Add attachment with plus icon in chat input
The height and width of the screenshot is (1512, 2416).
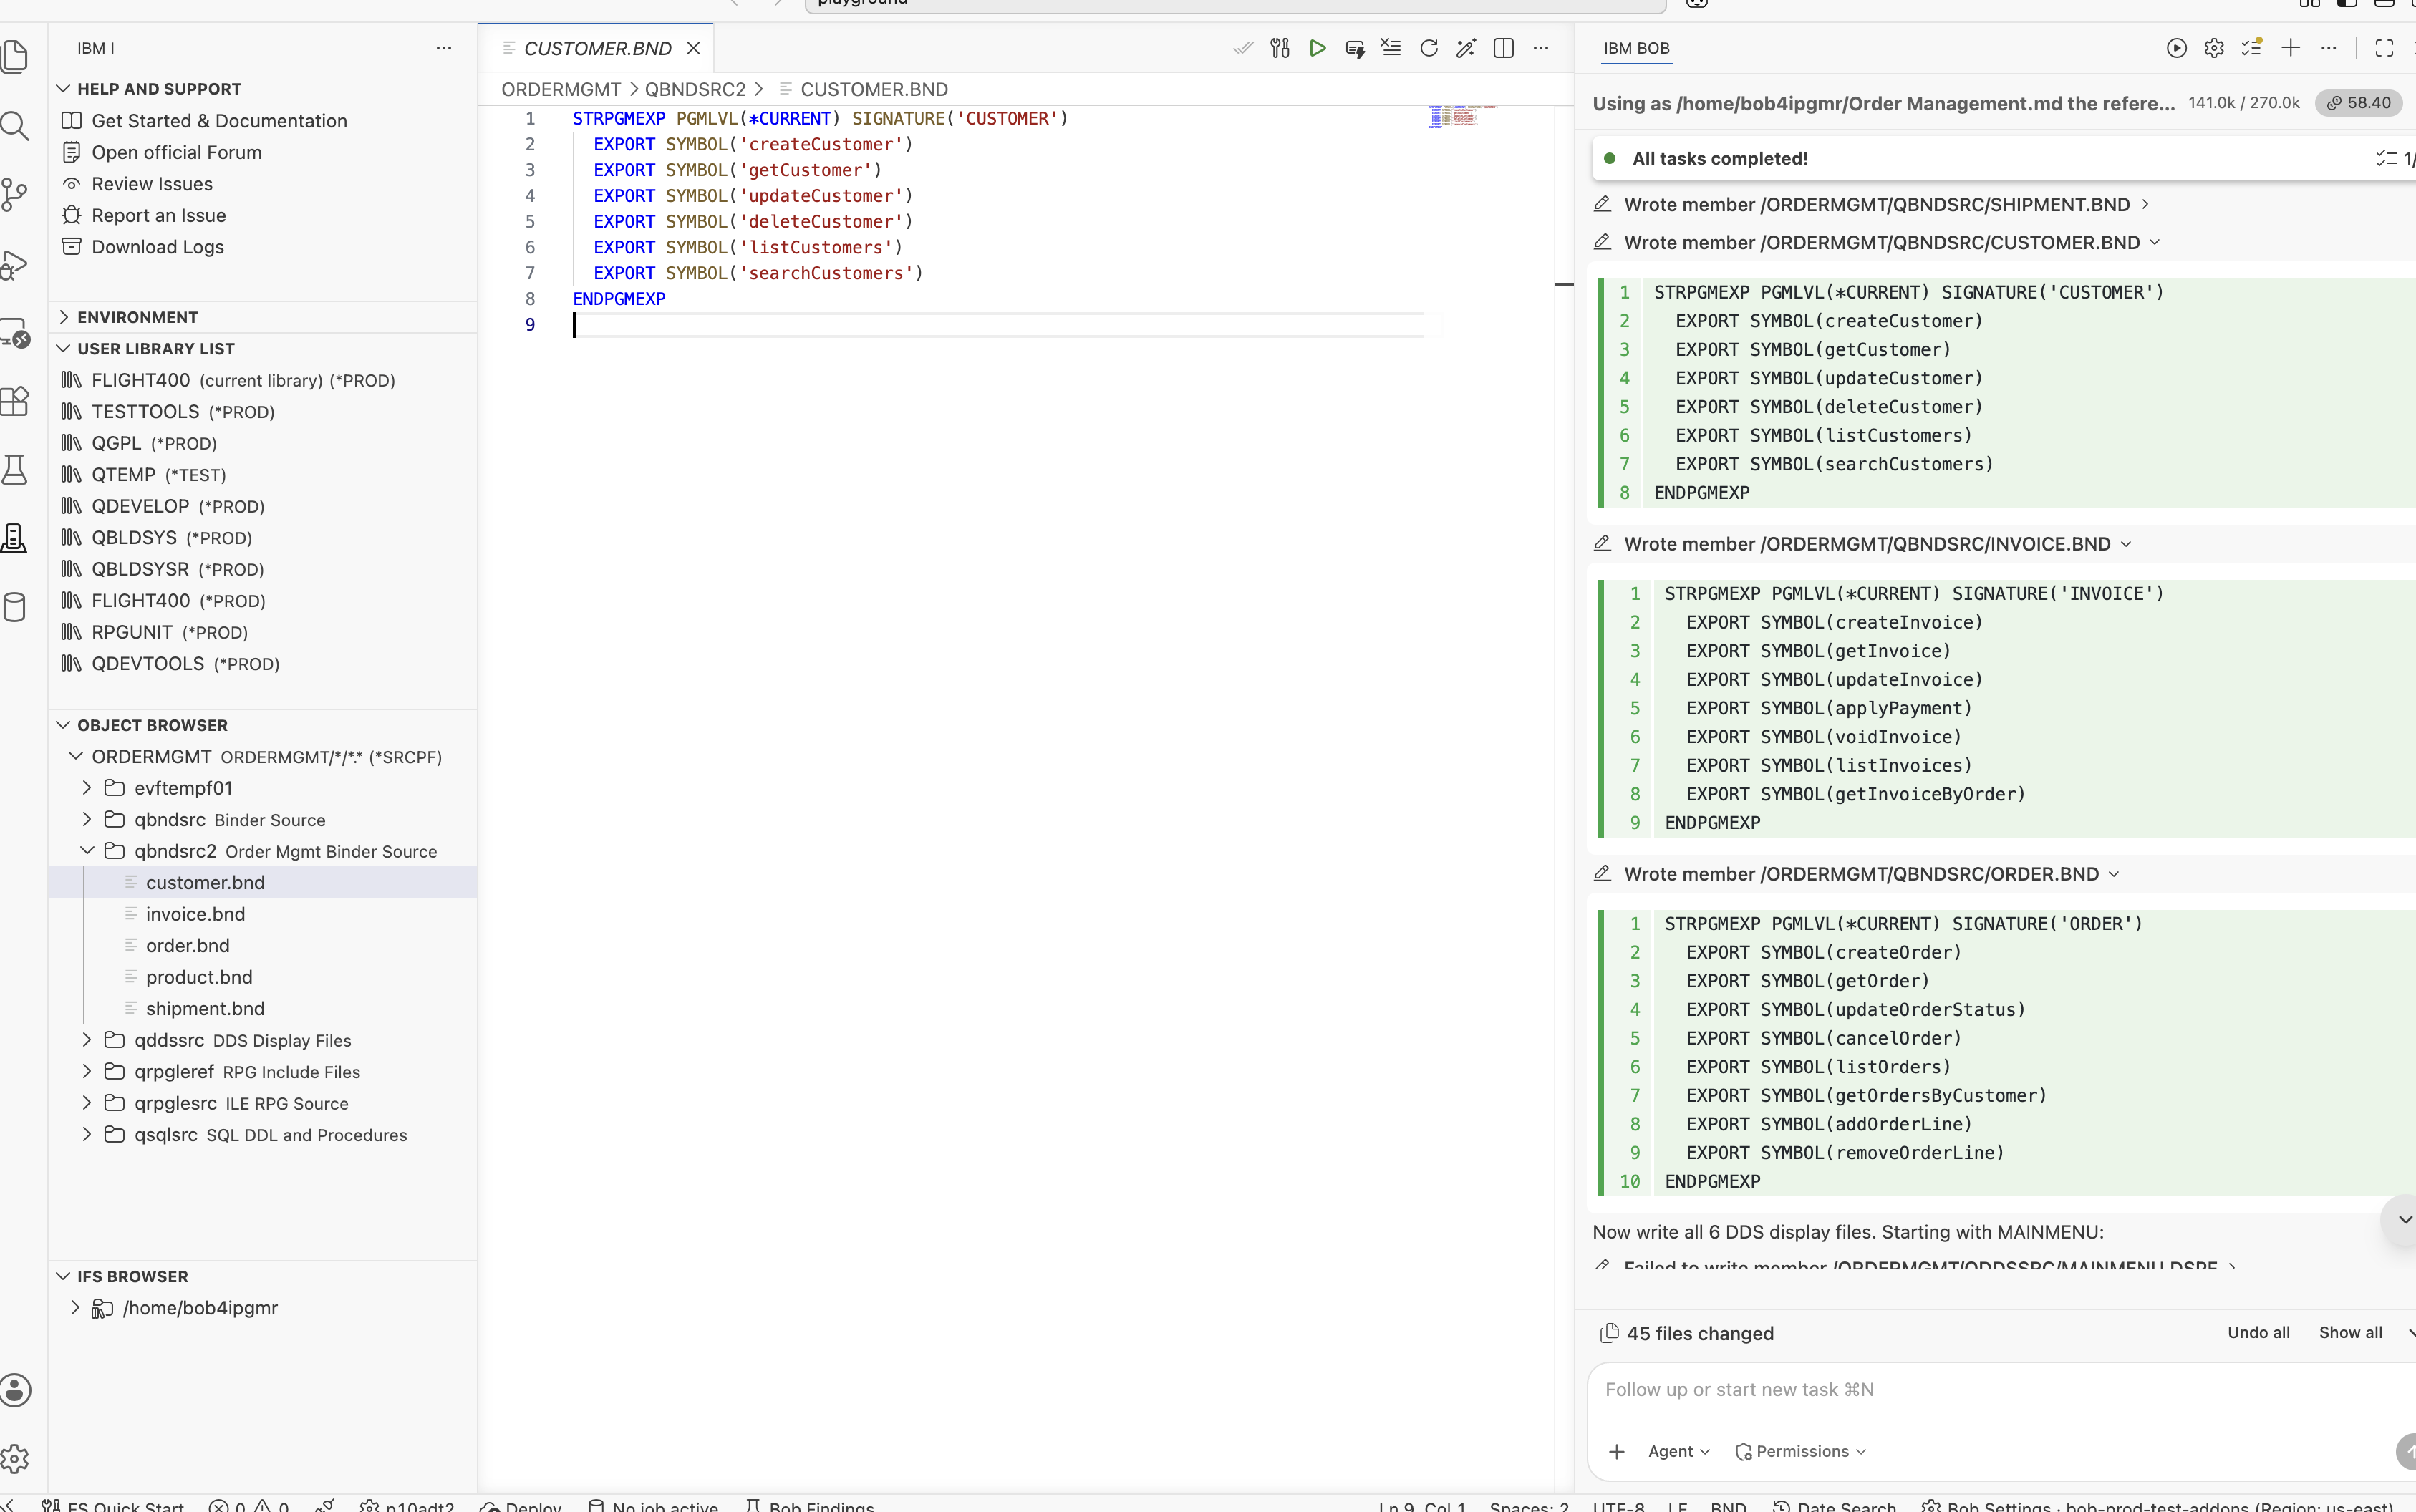(1617, 1452)
